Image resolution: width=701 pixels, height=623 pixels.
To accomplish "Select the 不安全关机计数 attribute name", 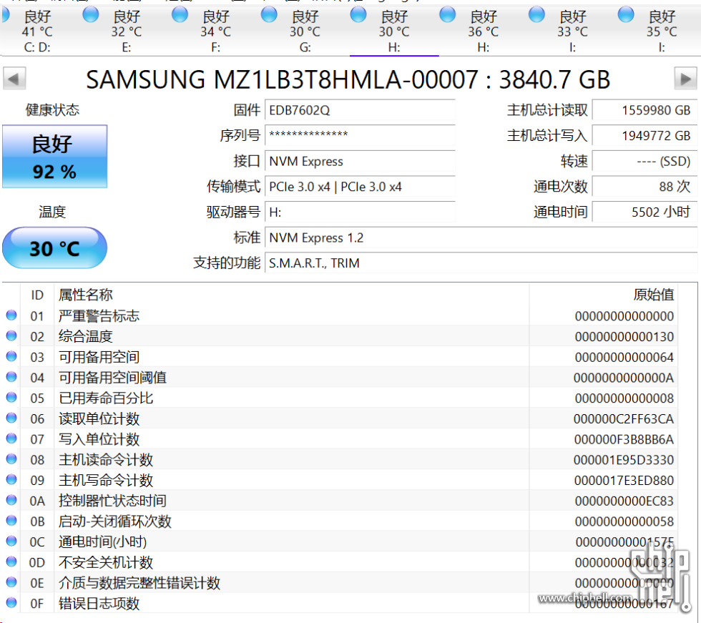I will coord(106,563).
